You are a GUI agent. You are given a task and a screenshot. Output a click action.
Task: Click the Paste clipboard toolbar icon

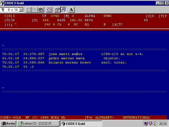[41, 10]
